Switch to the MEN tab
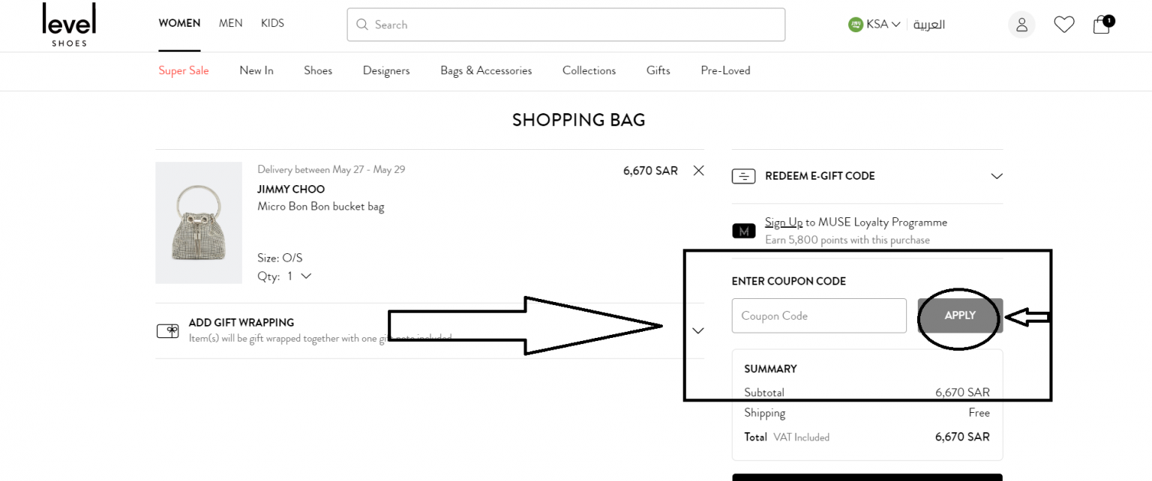This screenshot has height=481, width=1152. [x=230, y=22]
